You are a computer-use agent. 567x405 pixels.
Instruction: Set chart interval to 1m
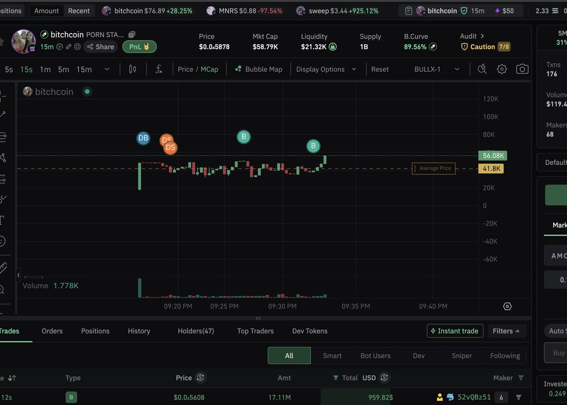pyautogui.click(x=45, y=69)
